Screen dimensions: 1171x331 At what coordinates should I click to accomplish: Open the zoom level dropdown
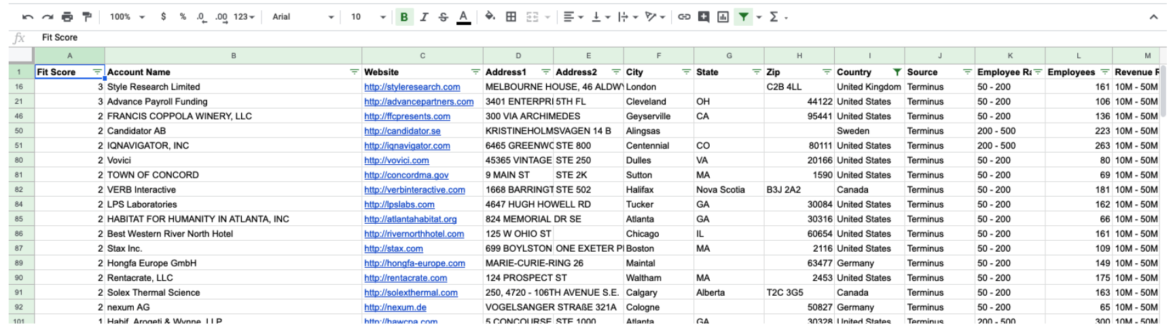(x=127, y=17)
